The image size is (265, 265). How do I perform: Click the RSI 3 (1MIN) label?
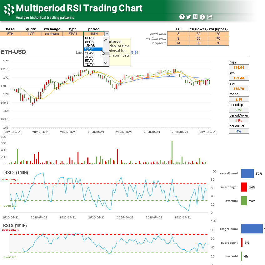[17, 172]
